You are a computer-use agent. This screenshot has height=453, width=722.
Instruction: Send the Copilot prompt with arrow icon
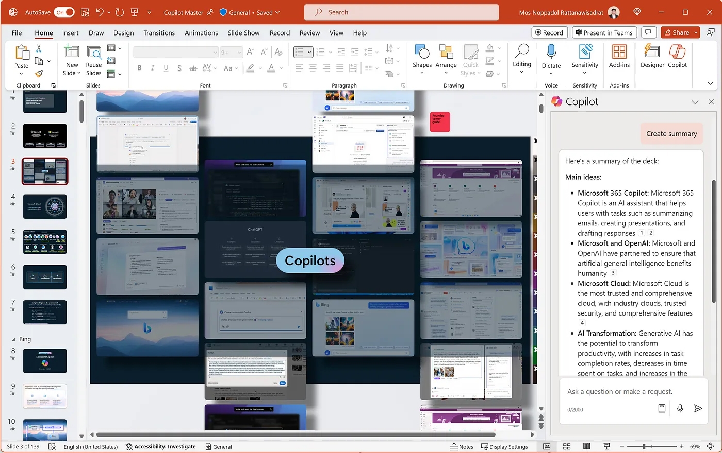pos(698,408)
